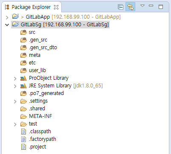Expand the ProObject Library node
Screen dimensions: 171x154
(15, 78)
